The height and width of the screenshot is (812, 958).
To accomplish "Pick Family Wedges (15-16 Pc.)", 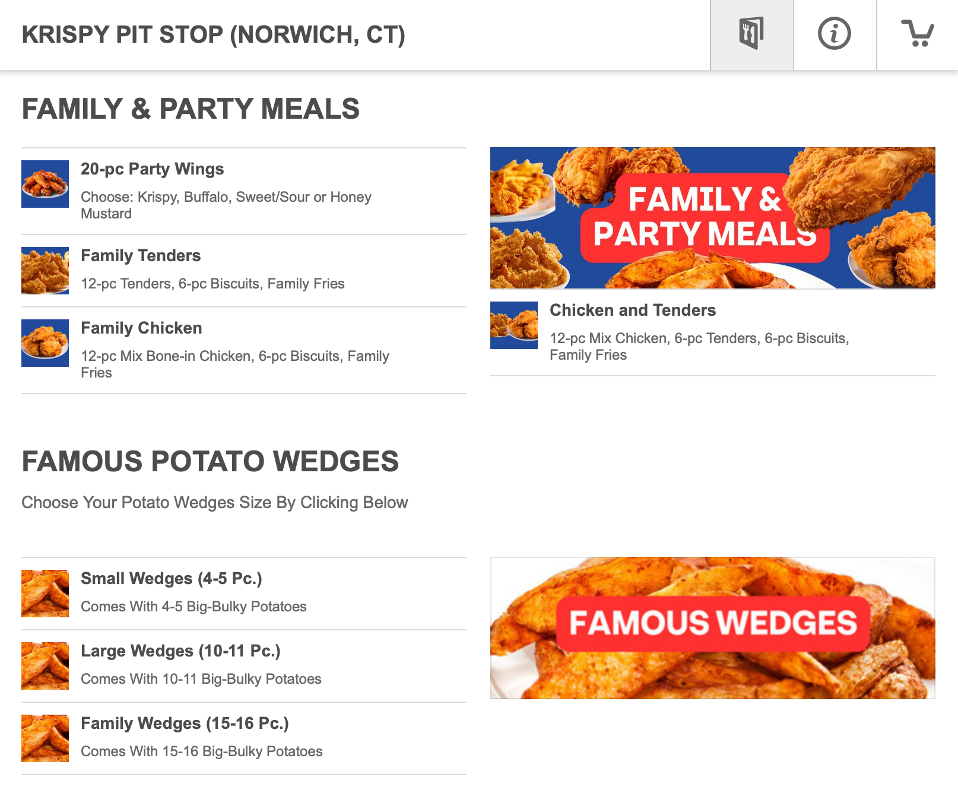I will (185, 724).
